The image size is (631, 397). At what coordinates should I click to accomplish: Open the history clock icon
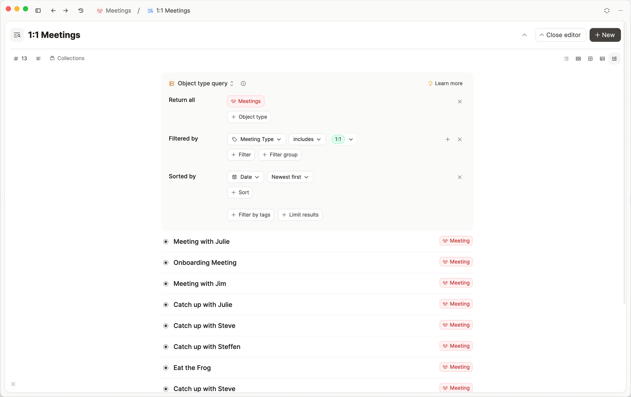coord(81,11)
